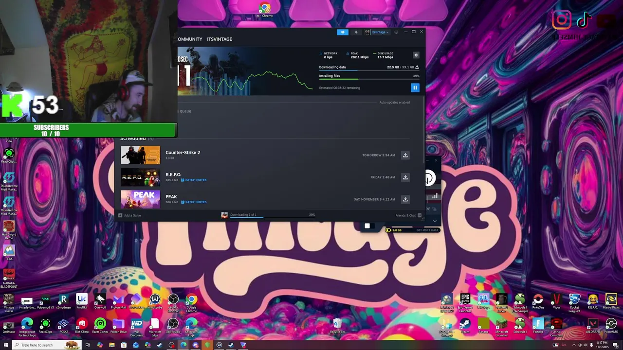Click Steam announcements megaphone icon
This screenshot has height=350, width=623.
point(343,32)
